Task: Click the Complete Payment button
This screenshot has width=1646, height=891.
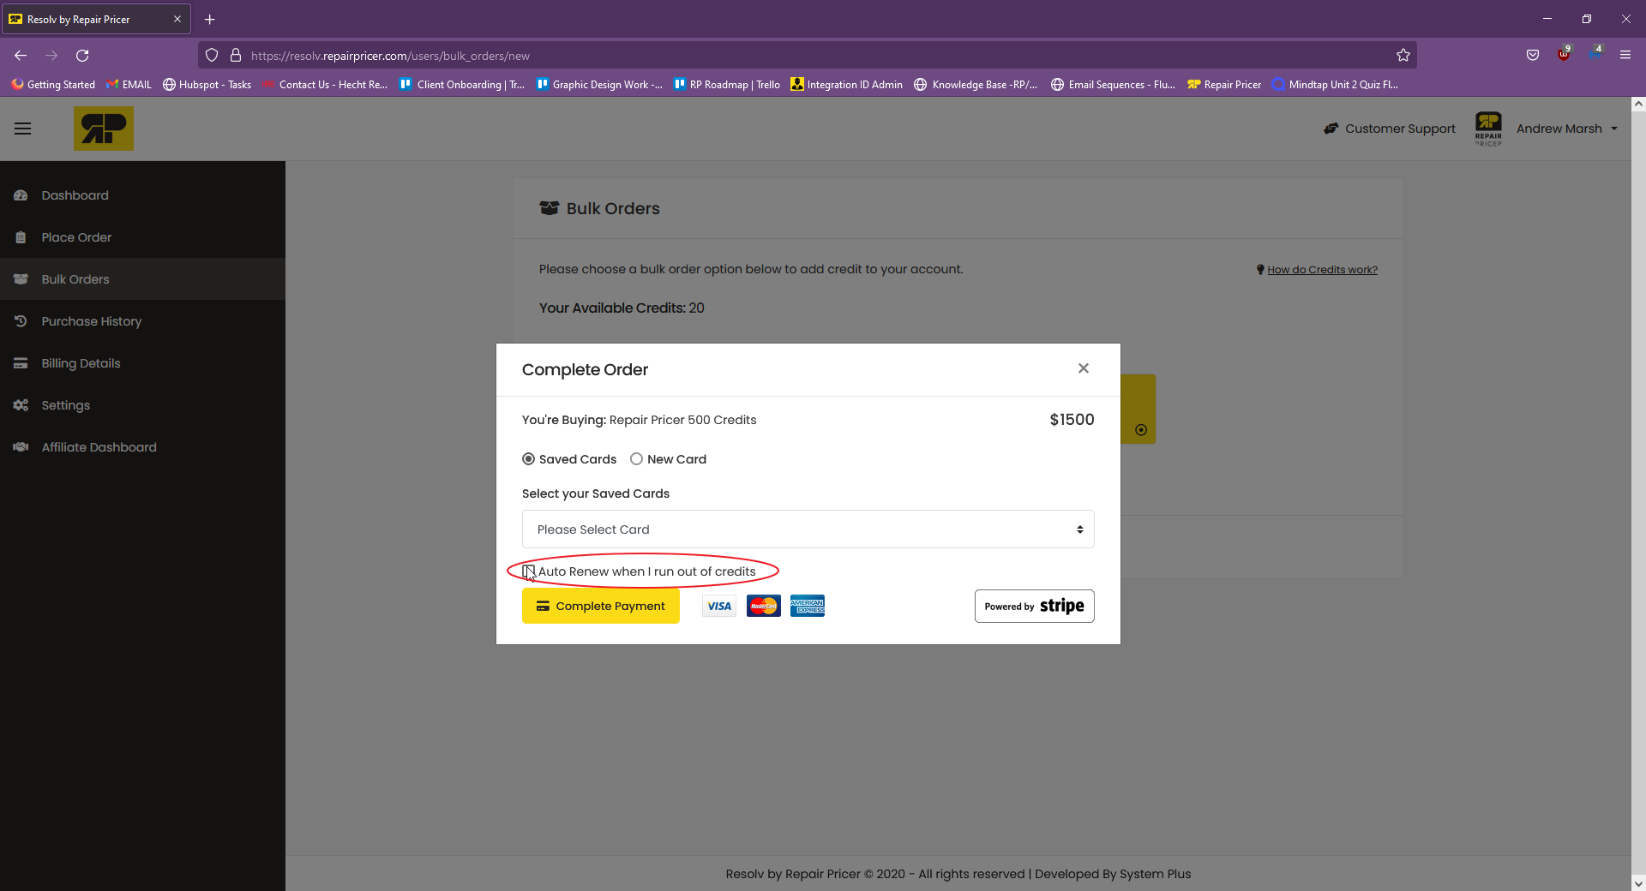Action: [x=601, y=606]
